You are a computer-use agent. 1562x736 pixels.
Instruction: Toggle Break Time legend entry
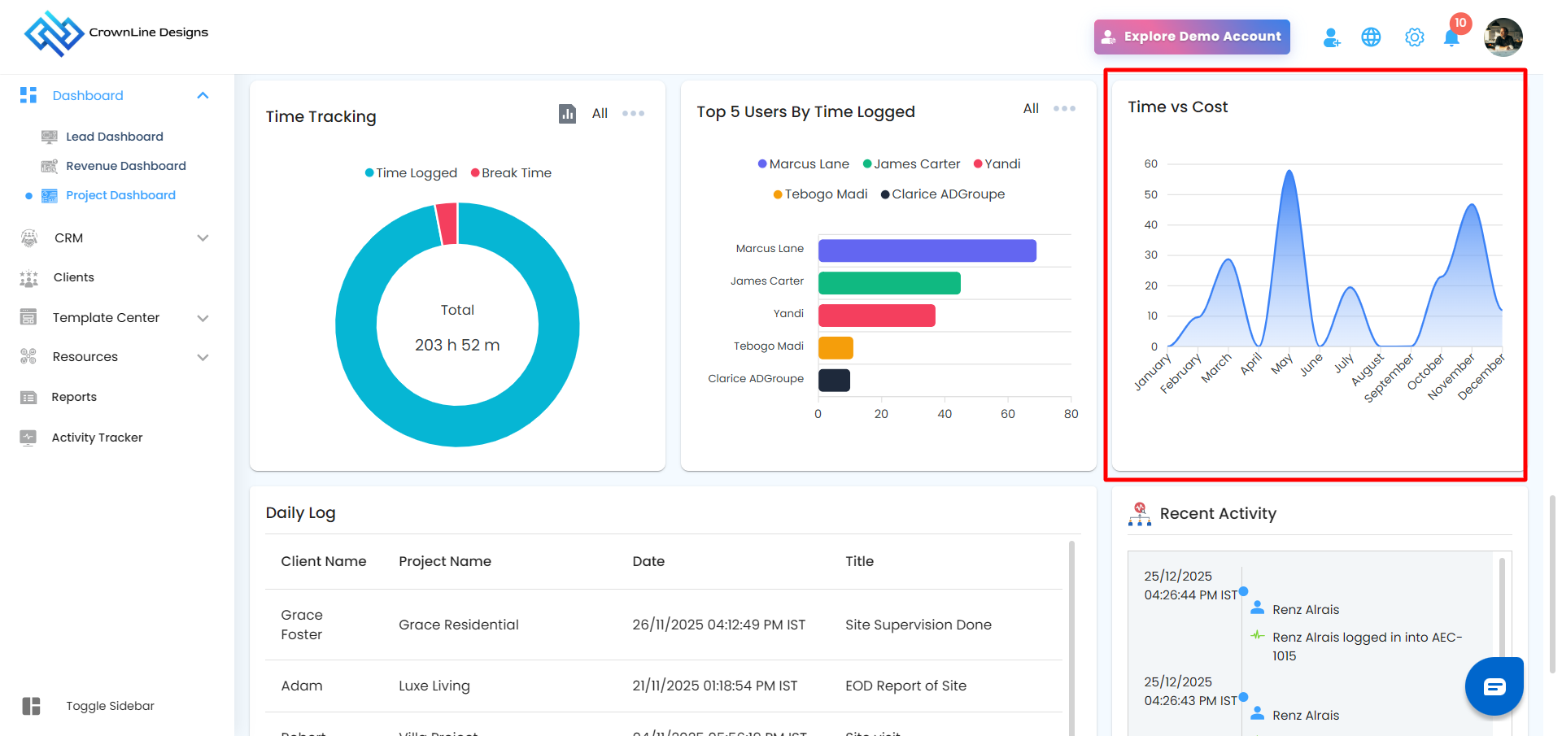(512, 173)
